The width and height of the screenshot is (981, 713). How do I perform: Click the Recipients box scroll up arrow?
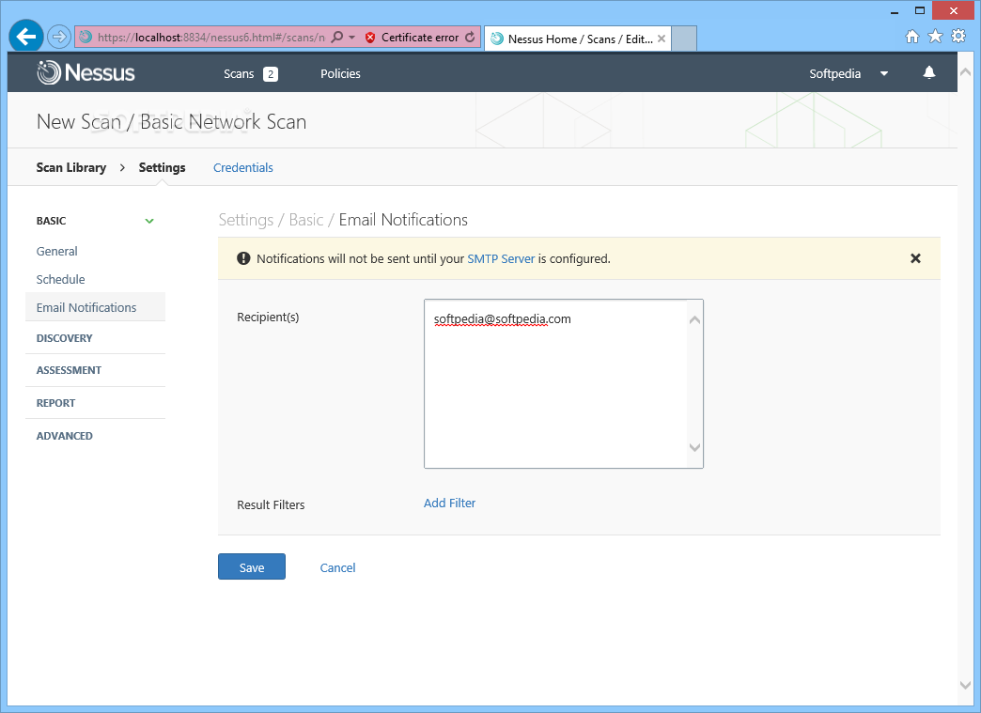click(x=694, y=319)
